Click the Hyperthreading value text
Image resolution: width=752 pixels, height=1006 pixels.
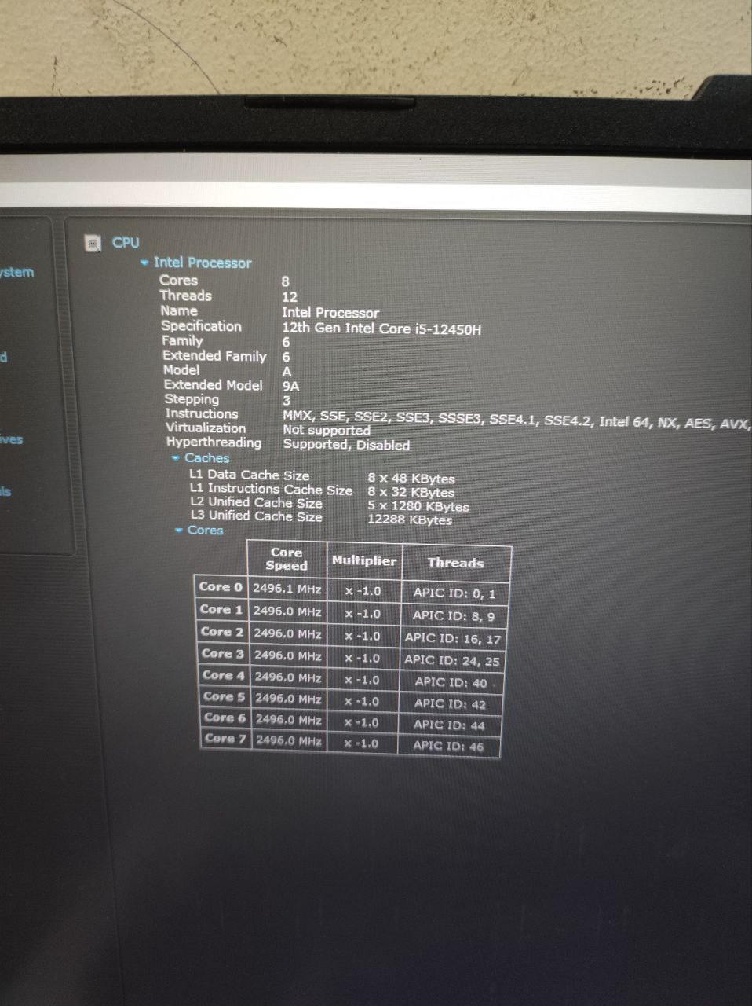pos(346,445)
